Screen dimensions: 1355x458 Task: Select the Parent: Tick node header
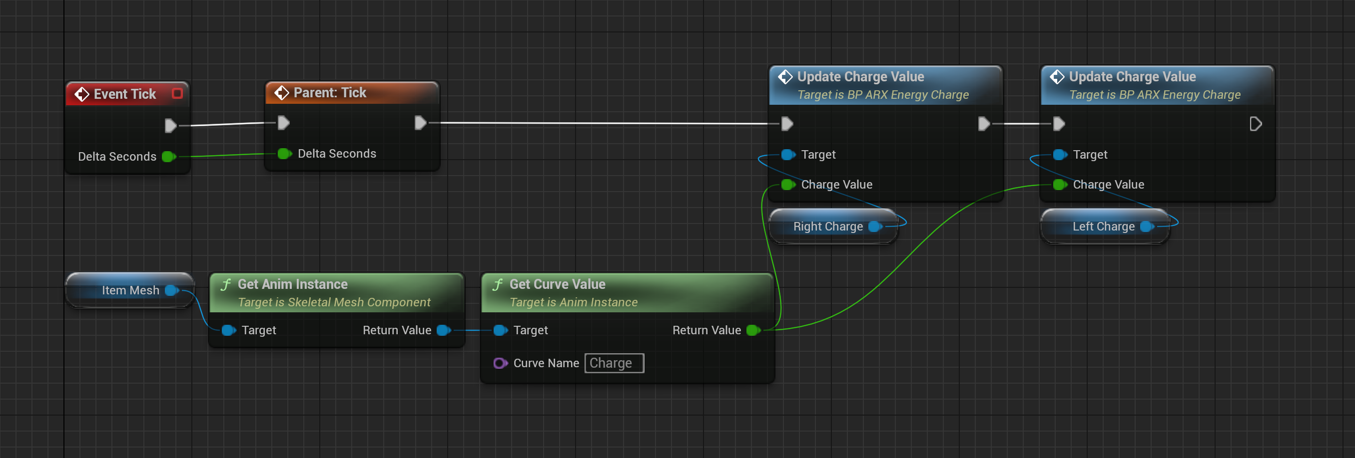click(352, 93)
